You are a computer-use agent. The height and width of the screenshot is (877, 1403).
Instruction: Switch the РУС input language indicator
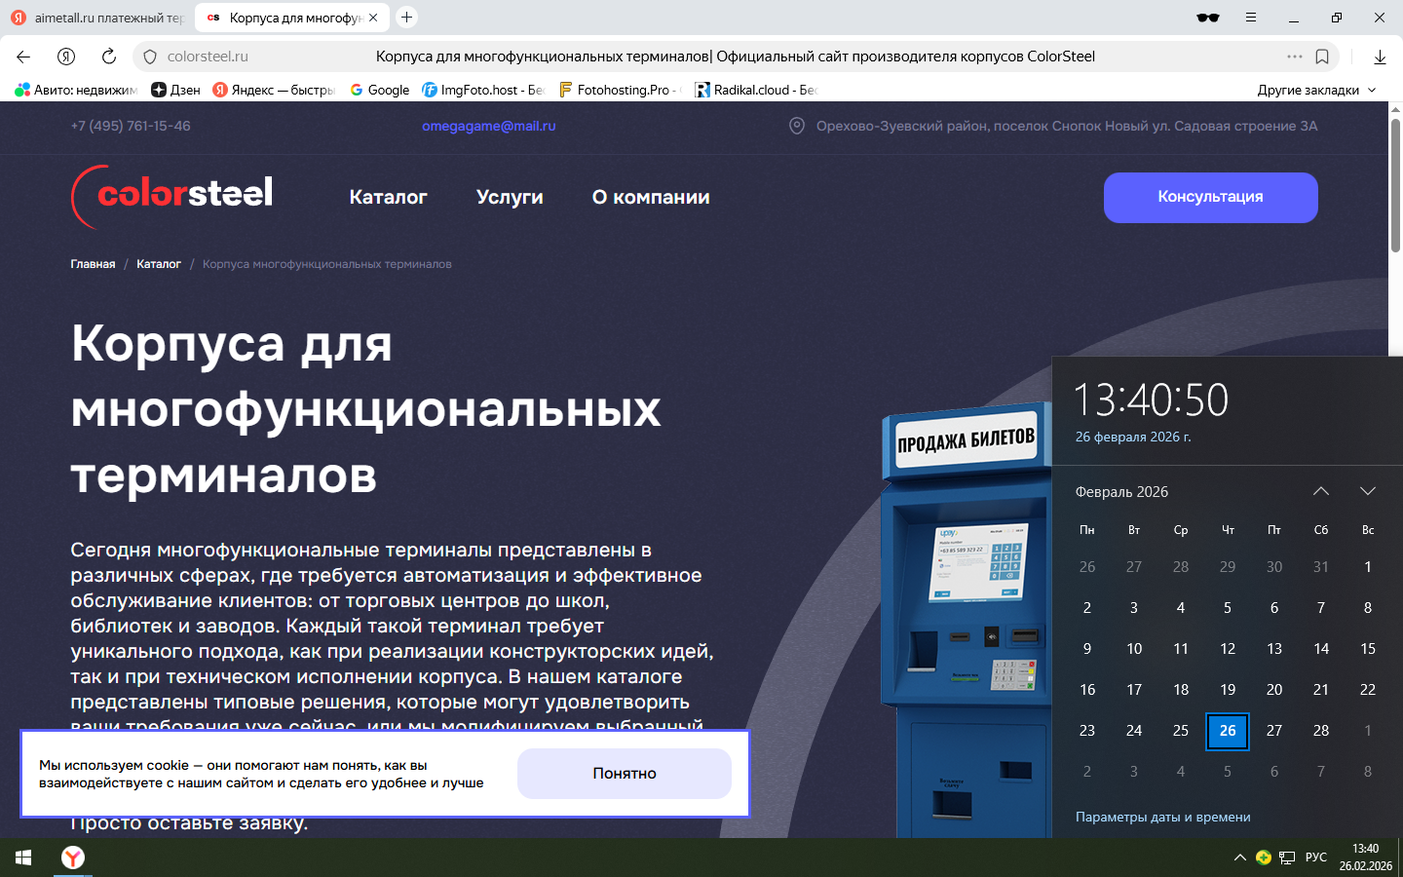(1316, 858)
